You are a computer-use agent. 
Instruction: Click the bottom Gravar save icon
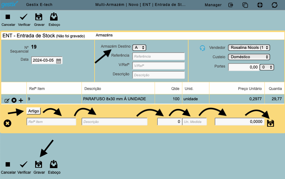39,164
